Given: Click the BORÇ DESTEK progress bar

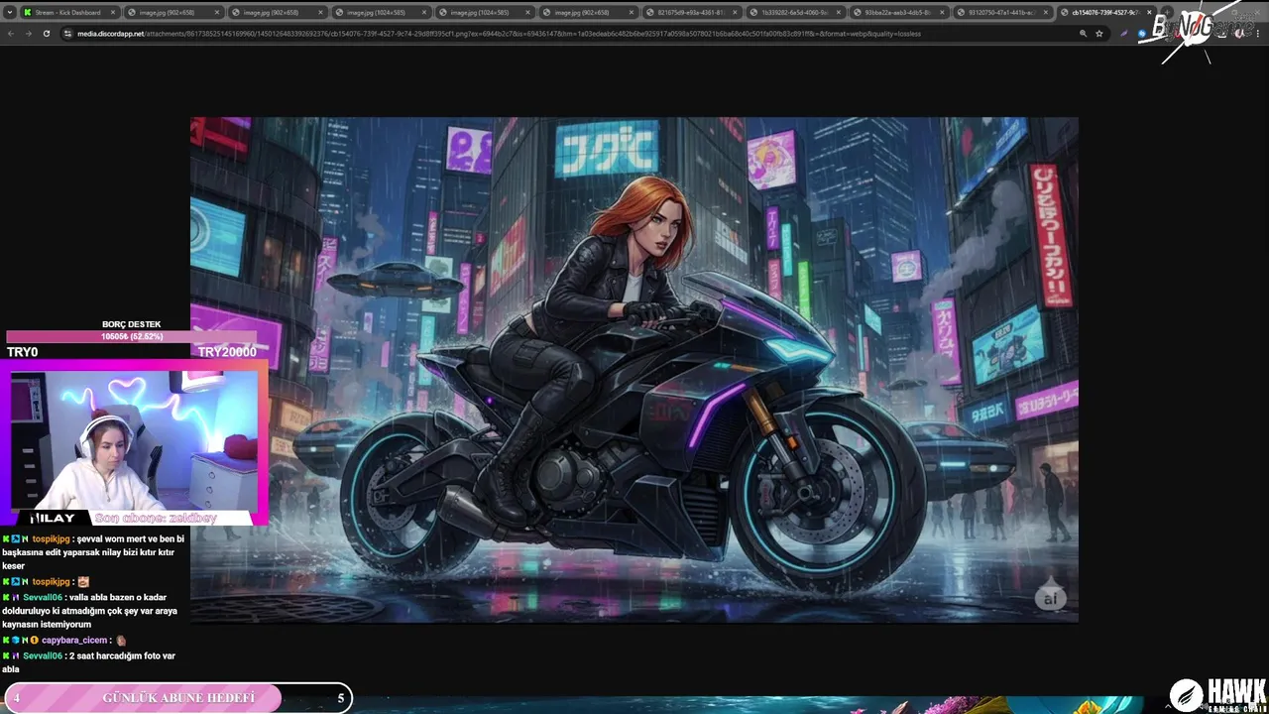Looking at the screenshot, I should (x=131, y=336).
